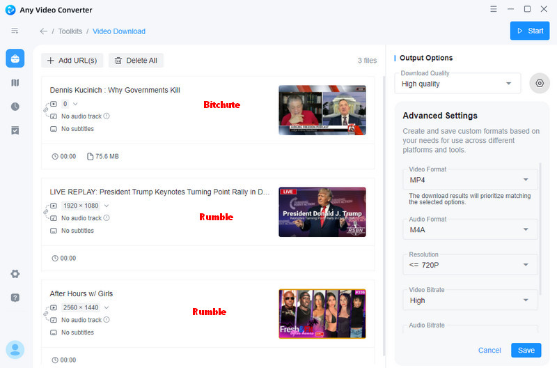Click the Any Video Converter logo icon
Viewport: 557px width, 368px height.
click(10, 10)
